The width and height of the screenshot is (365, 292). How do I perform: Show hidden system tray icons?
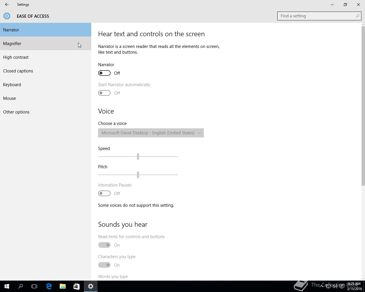tap(321, 286)
